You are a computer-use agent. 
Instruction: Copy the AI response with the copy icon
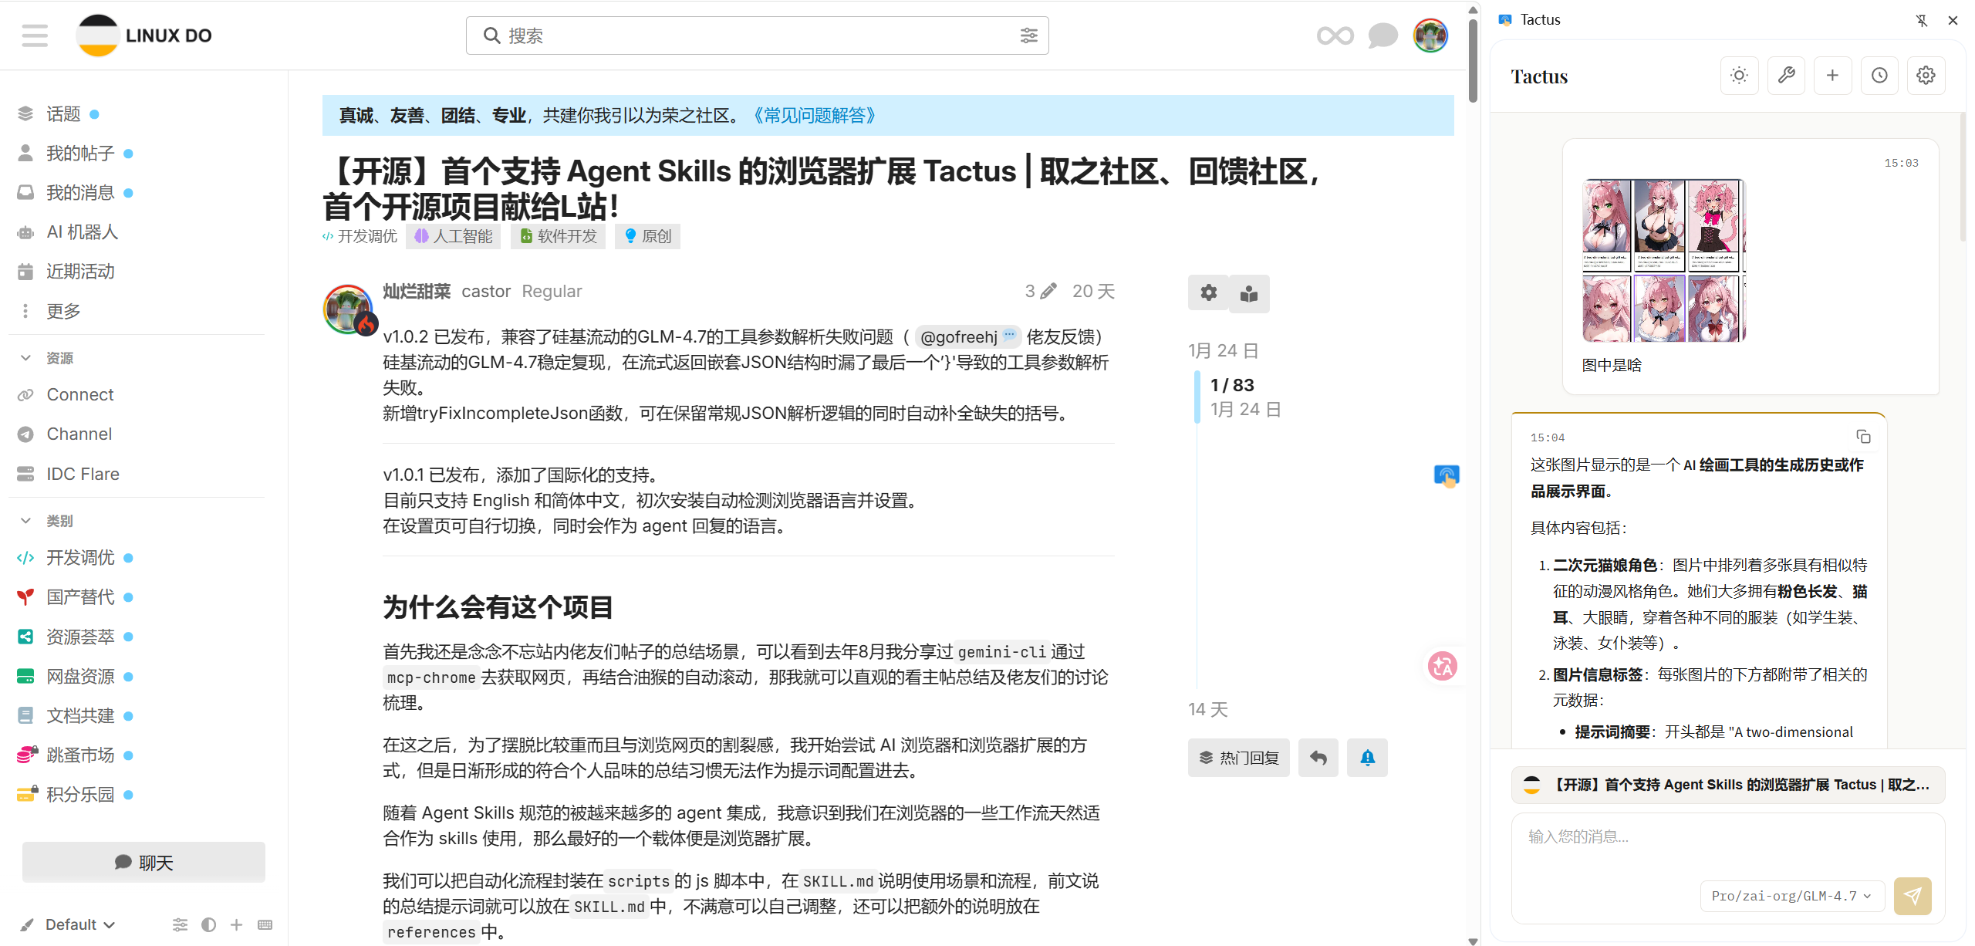1864,437
